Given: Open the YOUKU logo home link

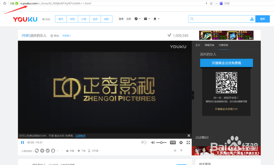Looking at the screenshot, I should click(x=25, y=19).
